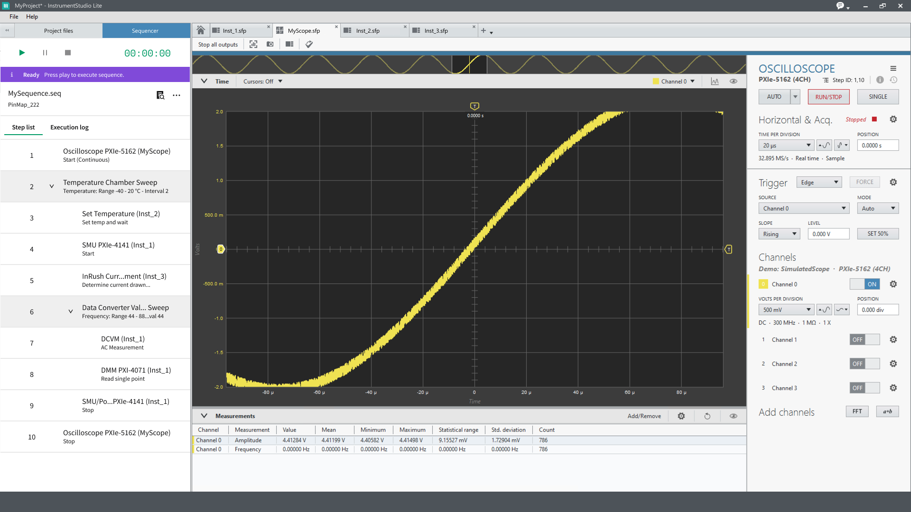911x512 pixels.
Task: Turn on Channel 1 toggle
Action: point(865,339)
